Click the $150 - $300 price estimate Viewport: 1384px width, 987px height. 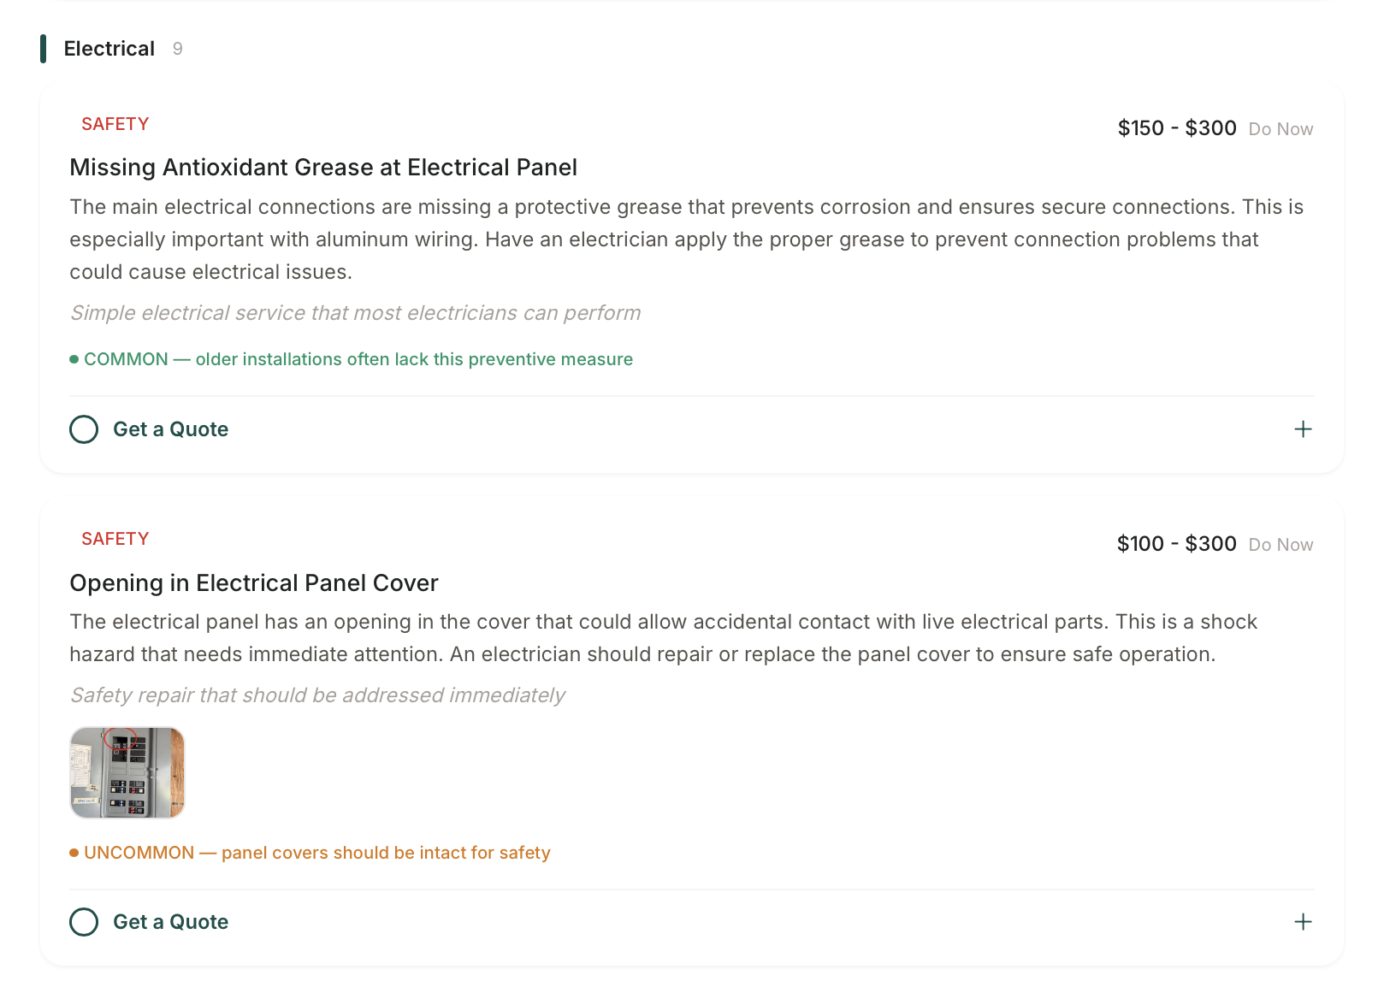(x=1177, y=128)
